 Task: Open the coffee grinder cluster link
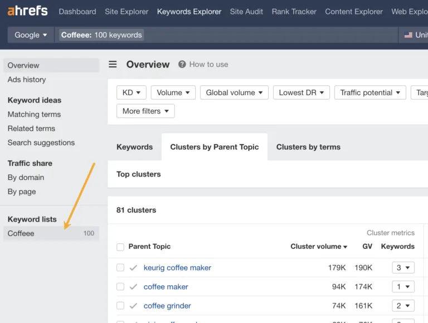click(167, 306)
